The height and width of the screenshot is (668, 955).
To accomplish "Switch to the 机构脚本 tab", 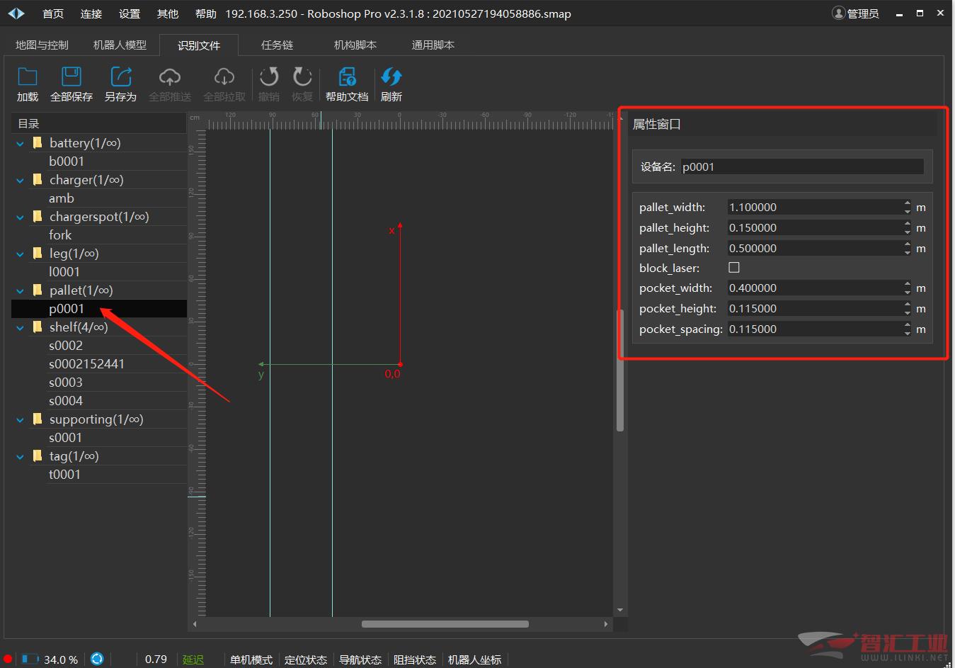I will pyautogui.click(x=355, y=45).
